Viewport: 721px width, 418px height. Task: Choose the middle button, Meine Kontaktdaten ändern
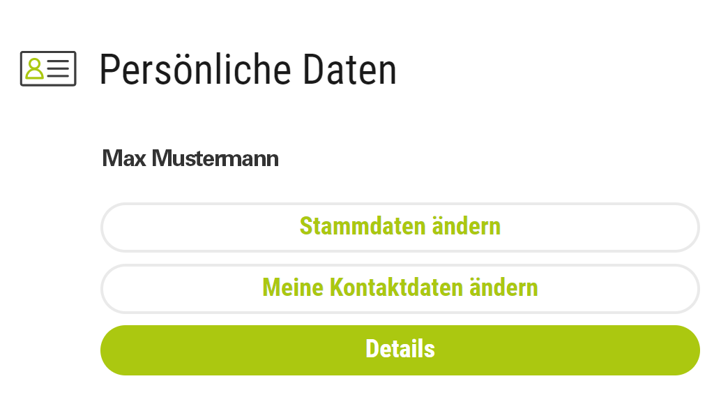[400, 288]
